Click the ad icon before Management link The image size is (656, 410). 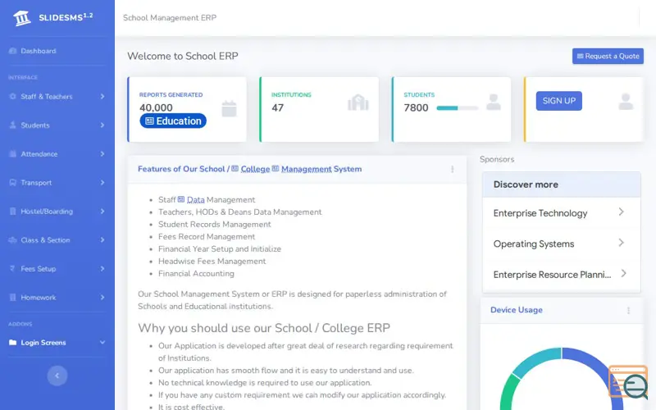coord(276,169)
